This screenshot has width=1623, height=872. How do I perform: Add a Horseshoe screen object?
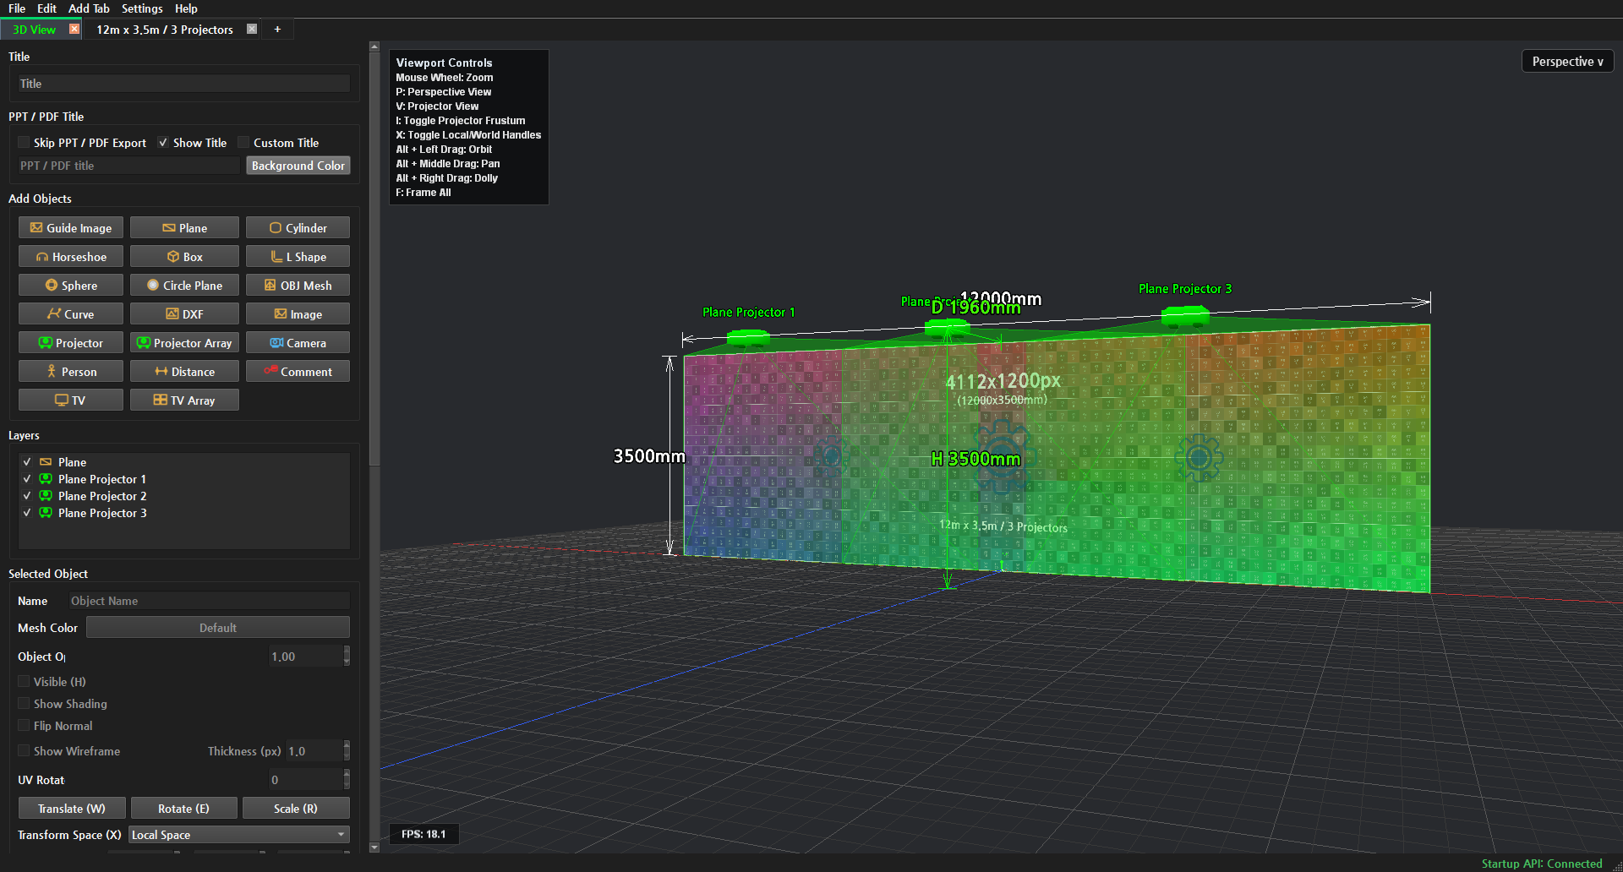[x=71, y=257]
